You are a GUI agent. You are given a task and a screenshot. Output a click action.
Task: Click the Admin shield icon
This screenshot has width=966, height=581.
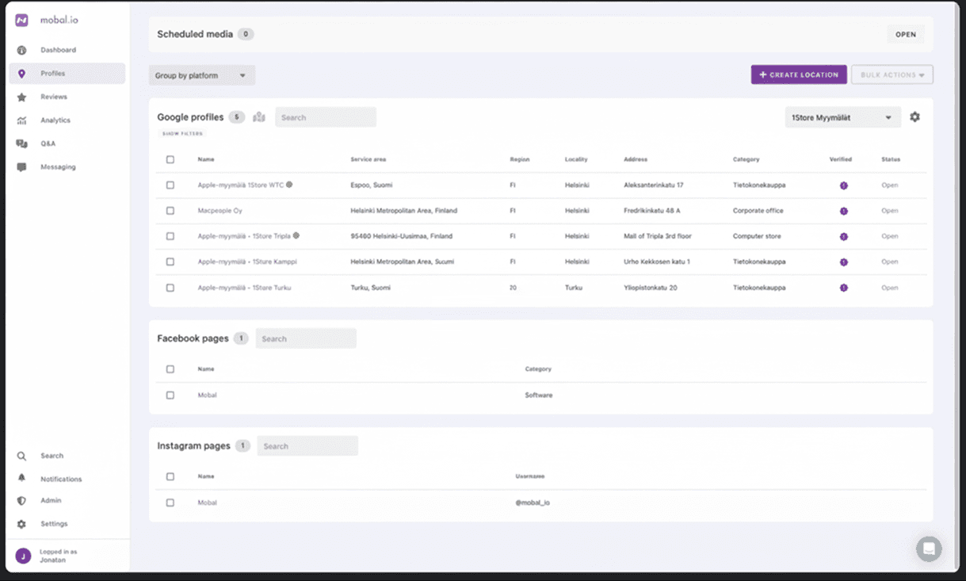click(21, 501)
